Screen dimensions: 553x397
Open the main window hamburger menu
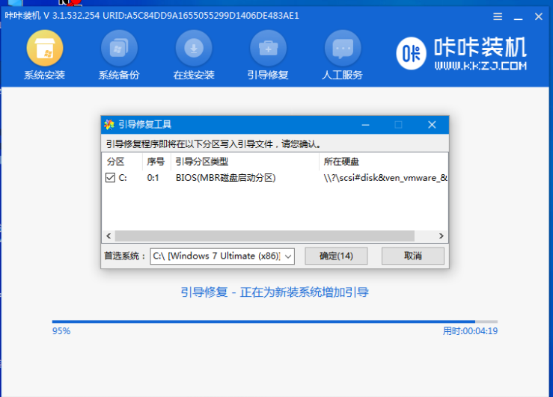click(x=498, y=15)
